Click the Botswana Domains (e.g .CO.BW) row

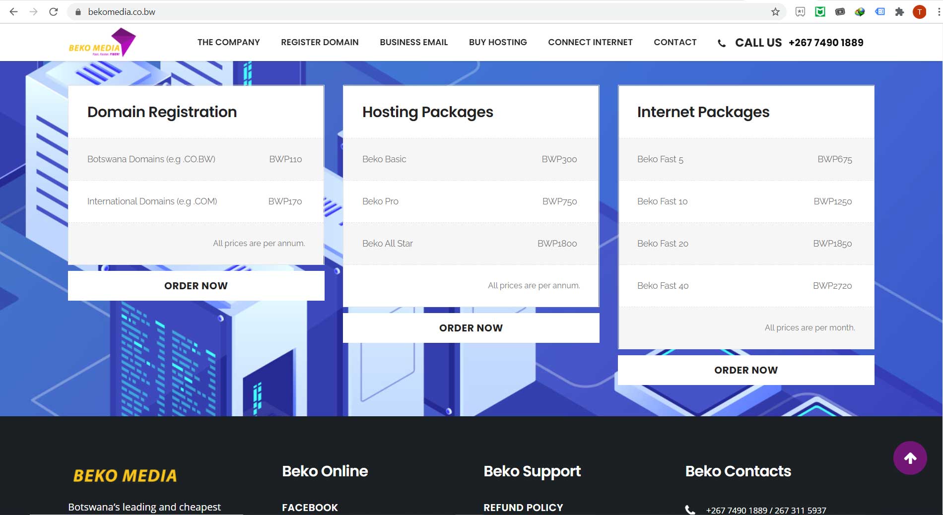point(196,159)
